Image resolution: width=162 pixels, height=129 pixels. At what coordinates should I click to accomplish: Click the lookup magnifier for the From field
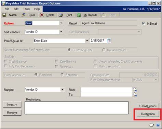coord(135,90)
